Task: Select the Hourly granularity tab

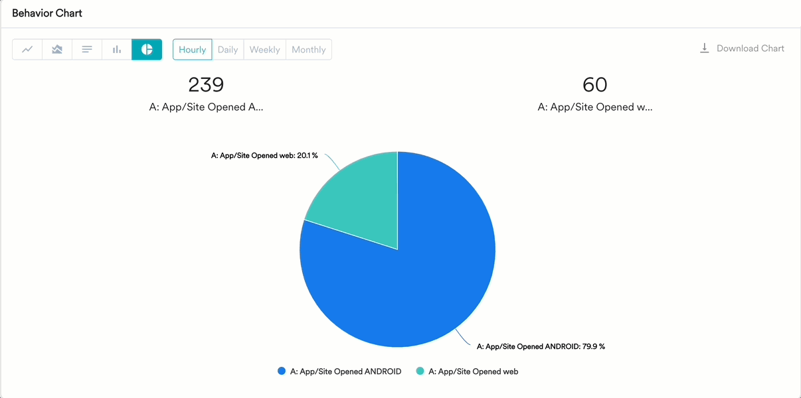Action: [x=193, y=50]
